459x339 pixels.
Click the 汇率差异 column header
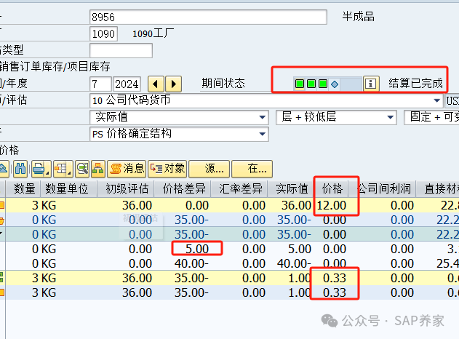(240, 189)
